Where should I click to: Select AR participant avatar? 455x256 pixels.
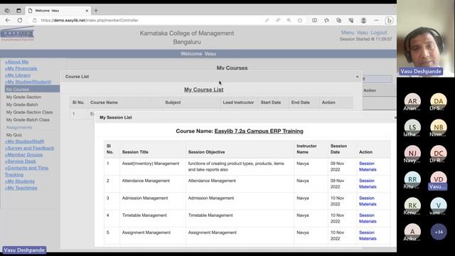point(412,101)
